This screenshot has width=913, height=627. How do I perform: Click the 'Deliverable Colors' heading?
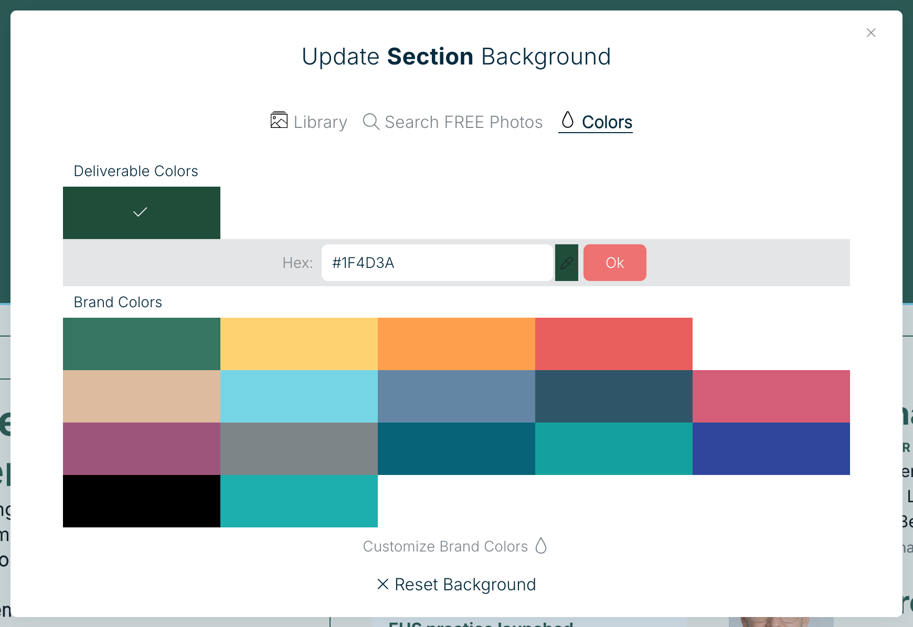[x=136, y=171]
